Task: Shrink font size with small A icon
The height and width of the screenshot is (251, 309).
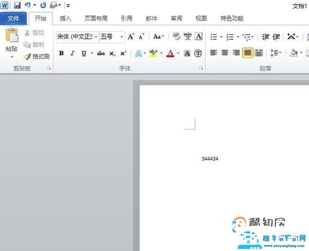Action: coord(141,36)
